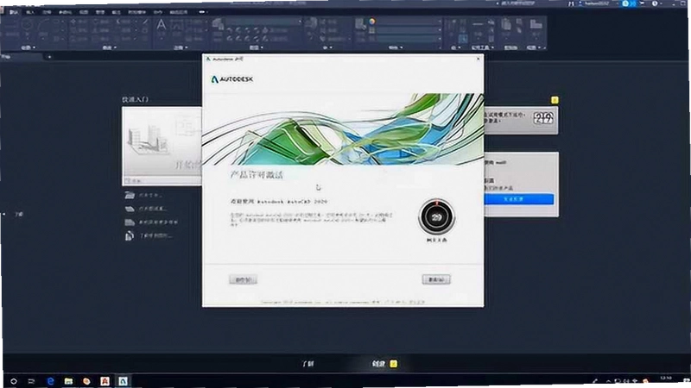Click the ribbon minimize toggle after the tabs
Image resolution: width=691 pixels, height=388 pixels.
(x=202, y=12)
